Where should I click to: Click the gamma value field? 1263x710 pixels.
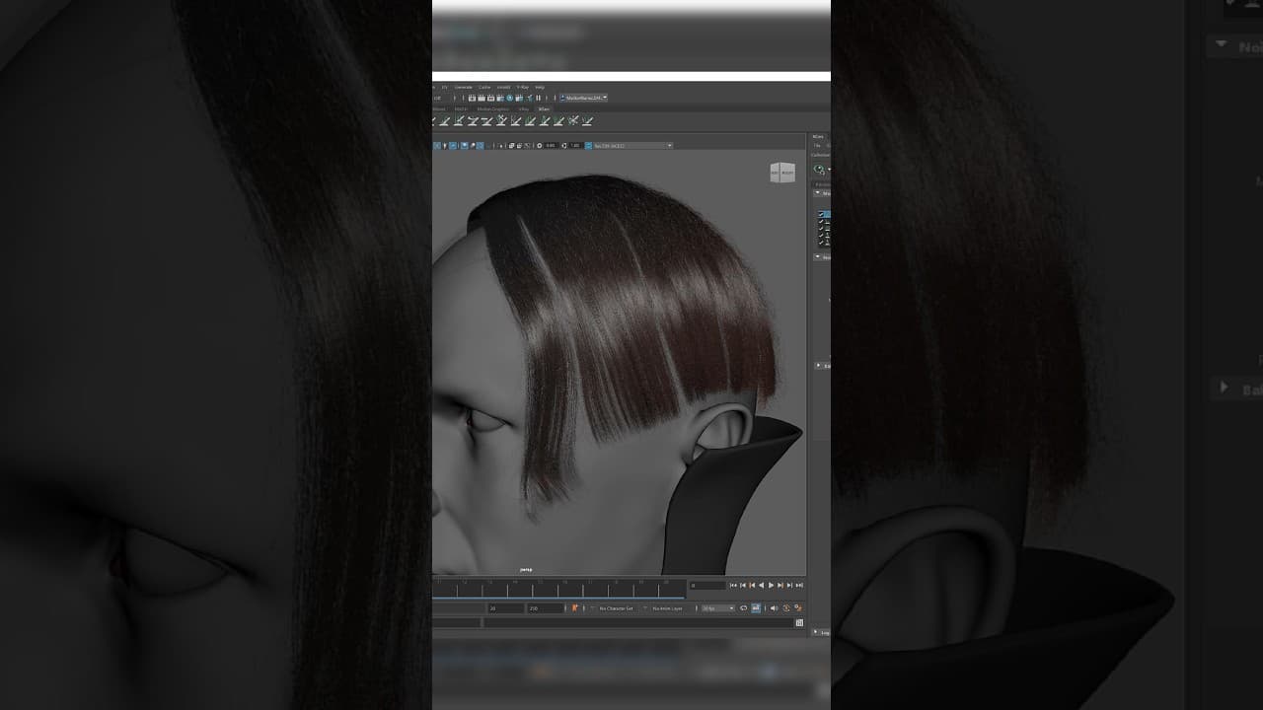[575, 146]
